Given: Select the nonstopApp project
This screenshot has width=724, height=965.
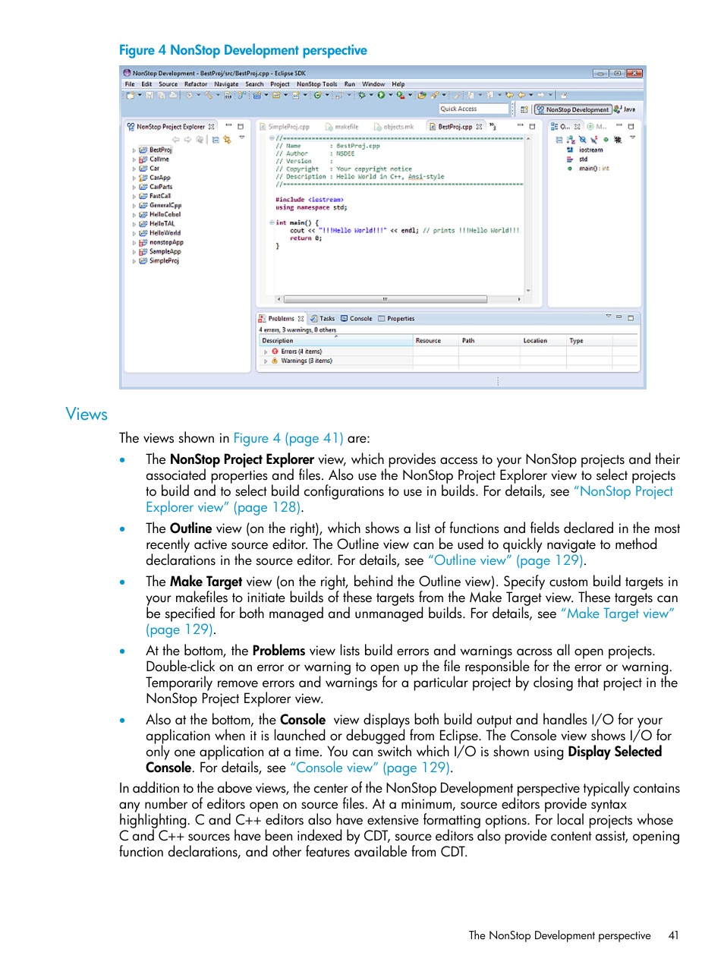Looking at the screenshot, I should point(161,242).
